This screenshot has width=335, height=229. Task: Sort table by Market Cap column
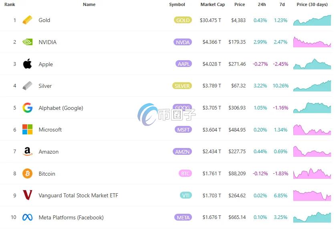212,4
